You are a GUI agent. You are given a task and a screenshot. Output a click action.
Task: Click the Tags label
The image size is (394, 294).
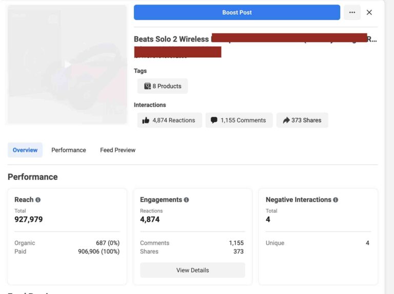140,71
